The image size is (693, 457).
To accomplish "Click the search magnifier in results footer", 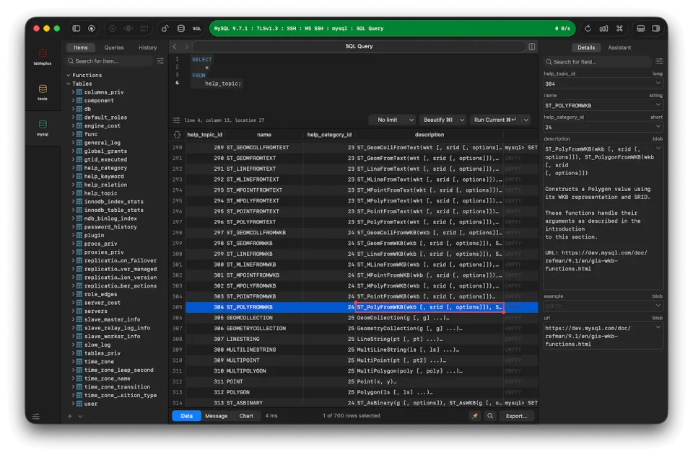I will (x=490, y=415).
